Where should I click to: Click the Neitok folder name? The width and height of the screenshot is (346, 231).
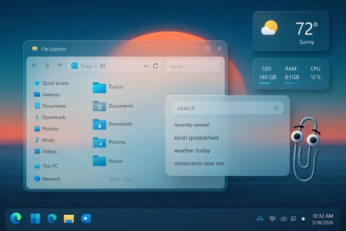[116, 161]
